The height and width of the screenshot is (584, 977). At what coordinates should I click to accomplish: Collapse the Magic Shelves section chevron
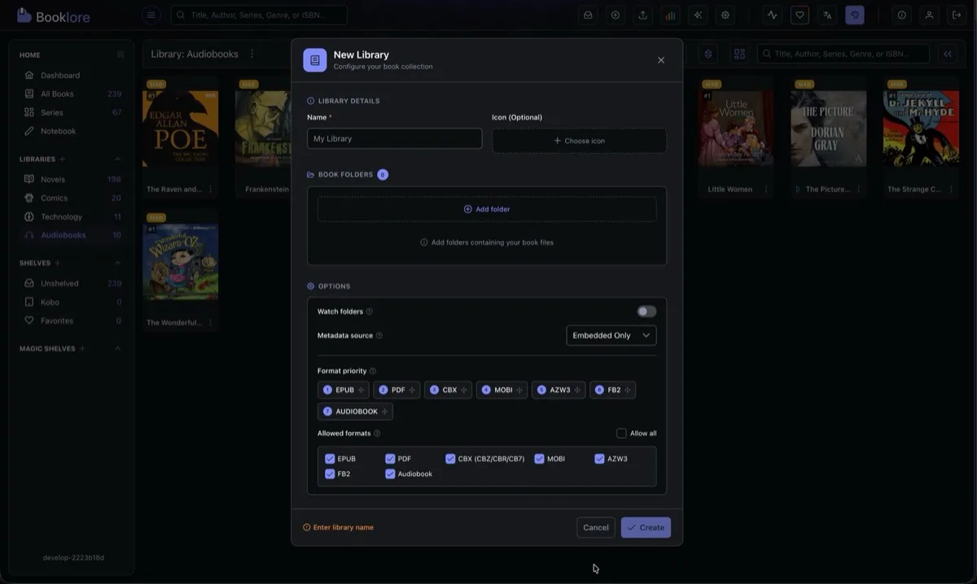tap(118, 349)
